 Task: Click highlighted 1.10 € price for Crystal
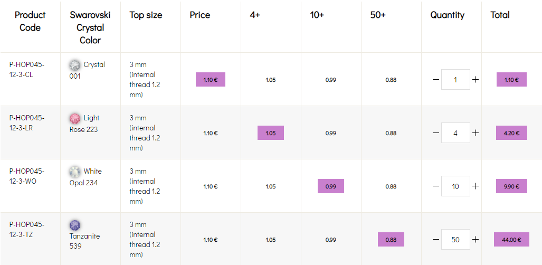coord(211,80)
